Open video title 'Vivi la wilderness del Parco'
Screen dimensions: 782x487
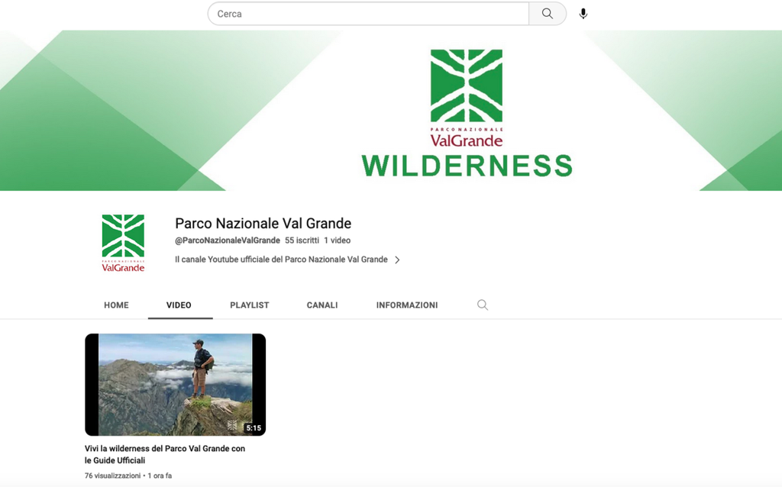(x=165, y=454)
